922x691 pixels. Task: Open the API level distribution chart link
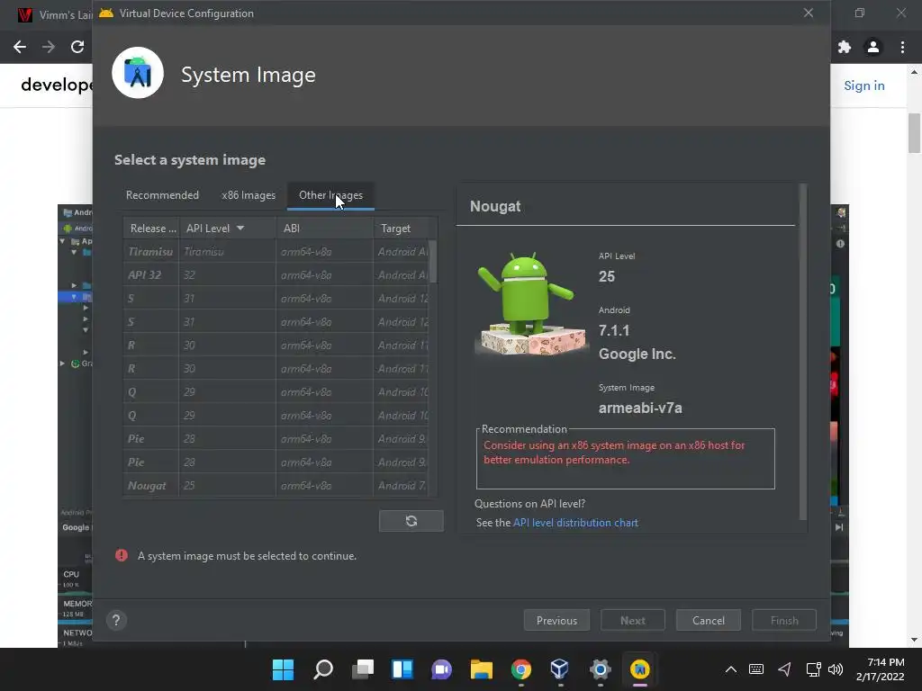pyautogui.click(x=575, y=523)
